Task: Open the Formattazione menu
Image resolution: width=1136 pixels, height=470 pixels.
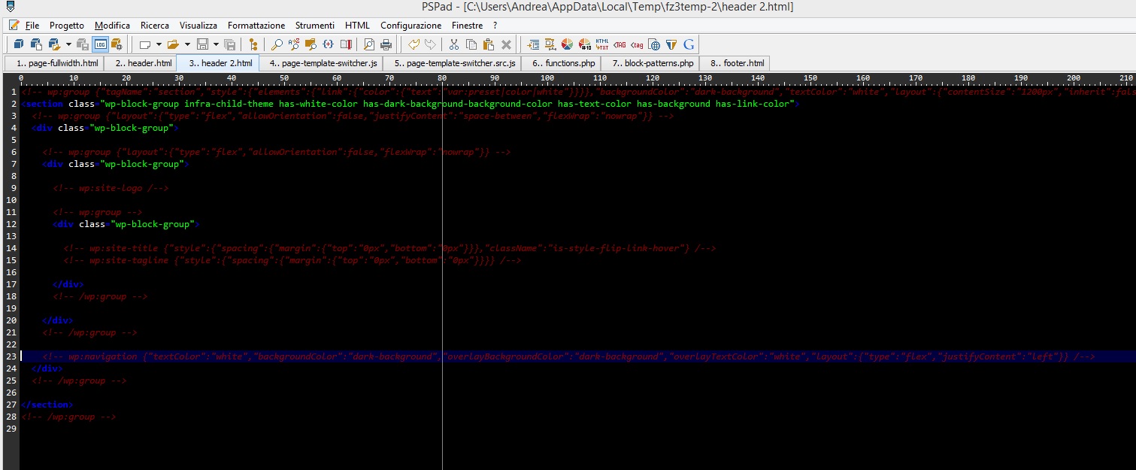Action: point(256,25)
